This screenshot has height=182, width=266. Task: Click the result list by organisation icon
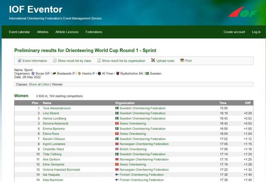tap(99, 61)
